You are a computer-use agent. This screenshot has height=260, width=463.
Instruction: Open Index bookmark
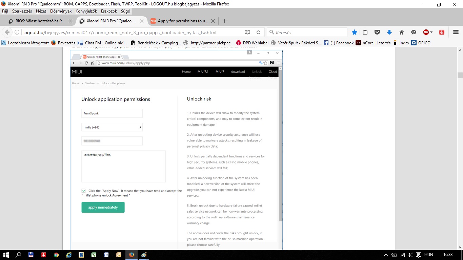(x=401, y=43)
